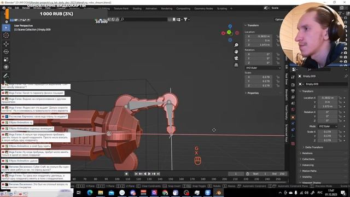Switch to the Rendering workspace tab
Viewport: 350px width, 197px height.
coord(166,9)
